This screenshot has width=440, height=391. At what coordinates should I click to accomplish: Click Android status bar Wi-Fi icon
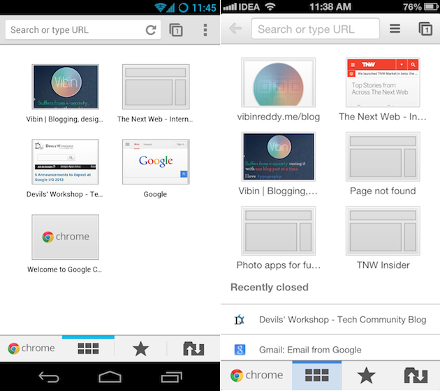(x=160, y=8)
